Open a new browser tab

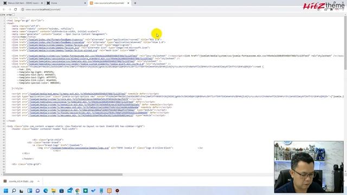pos(135,3)
